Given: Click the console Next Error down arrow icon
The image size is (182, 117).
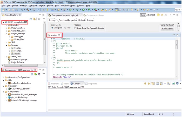Looking at the screenshot, I should tap(145, 84).
